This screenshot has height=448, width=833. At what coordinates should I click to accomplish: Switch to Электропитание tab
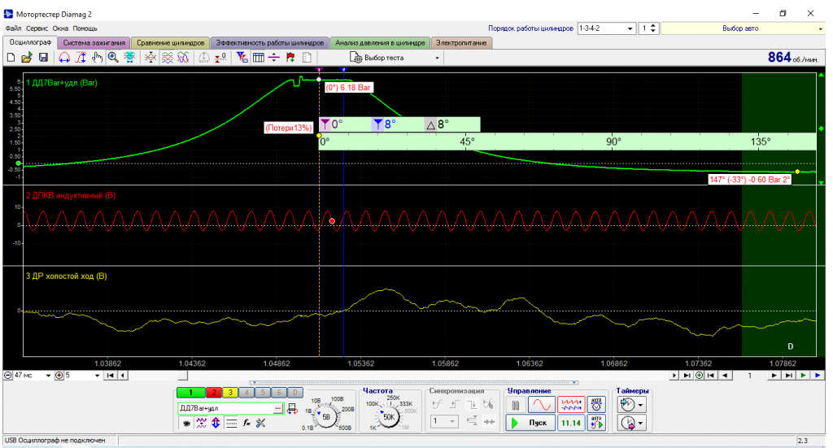click(462, 43)
